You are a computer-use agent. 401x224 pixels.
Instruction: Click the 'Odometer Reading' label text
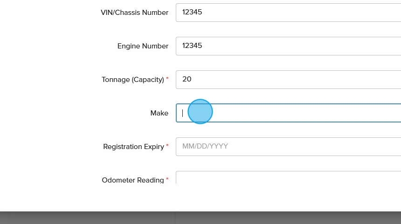(132, 180)
